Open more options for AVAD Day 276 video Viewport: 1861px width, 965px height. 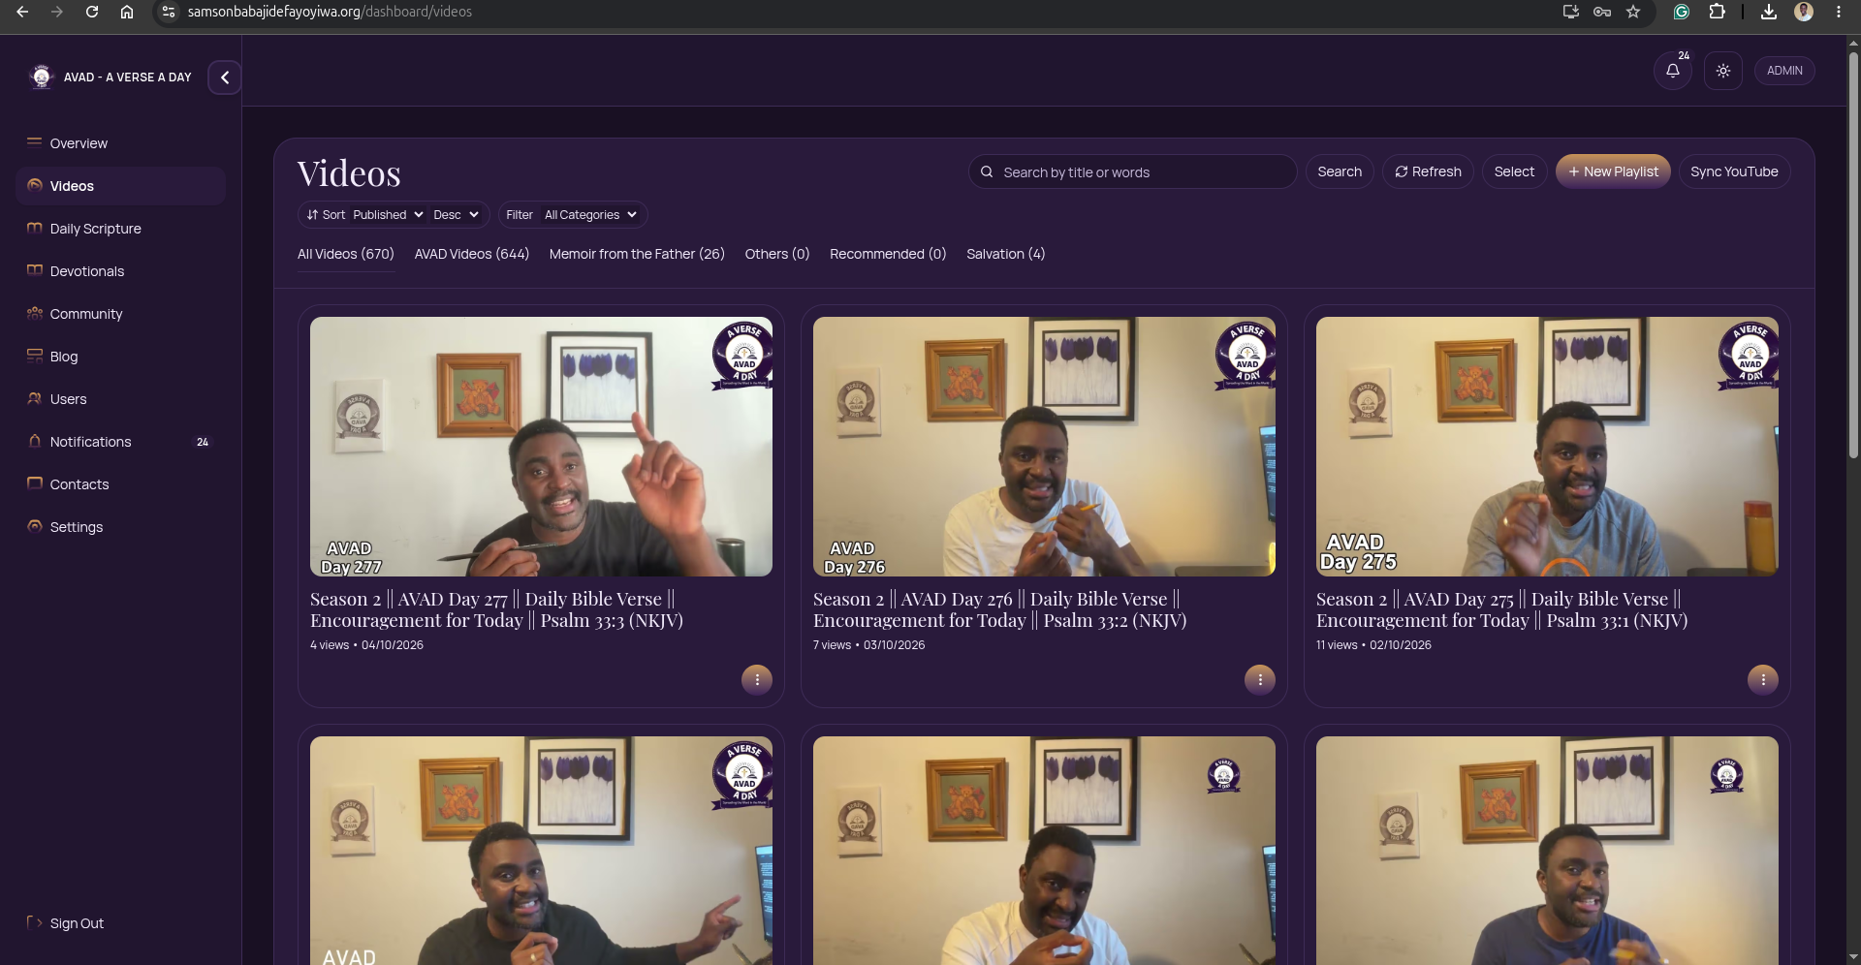coord(1260,680)
